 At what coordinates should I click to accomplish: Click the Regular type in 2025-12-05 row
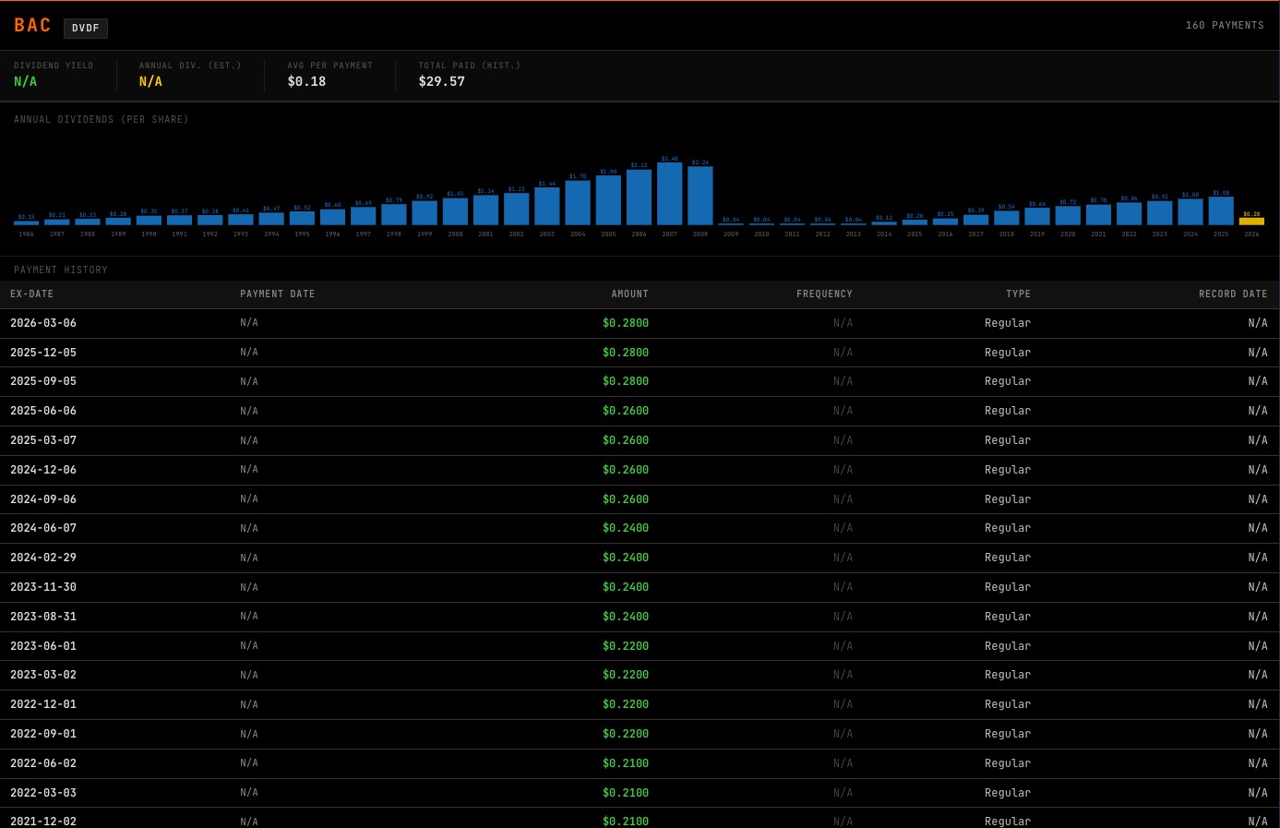coord(1008,353)
